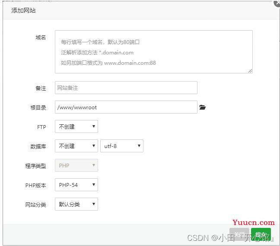Click the textarea resize handle in domain box
This screenshot has height=246, width=280.
[250, 71]
